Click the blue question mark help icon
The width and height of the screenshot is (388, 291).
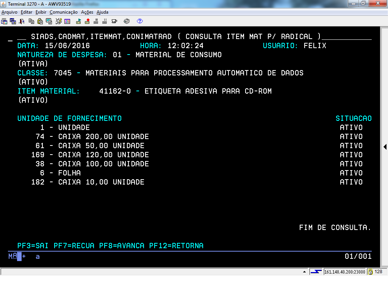tap(140, 21)
